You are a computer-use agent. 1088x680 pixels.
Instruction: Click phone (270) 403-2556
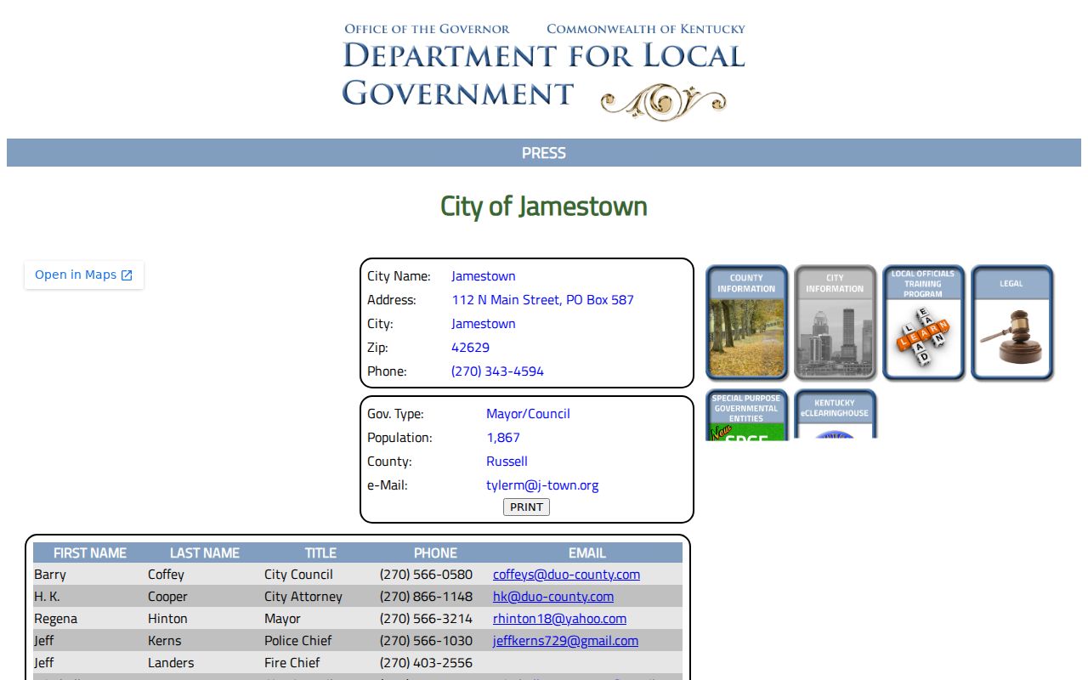[426, 663]
